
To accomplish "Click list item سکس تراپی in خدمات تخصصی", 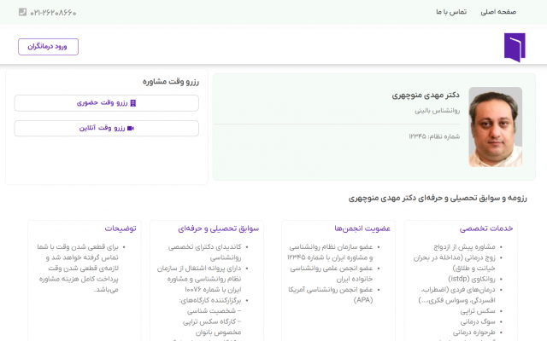I will click(478, 311).
